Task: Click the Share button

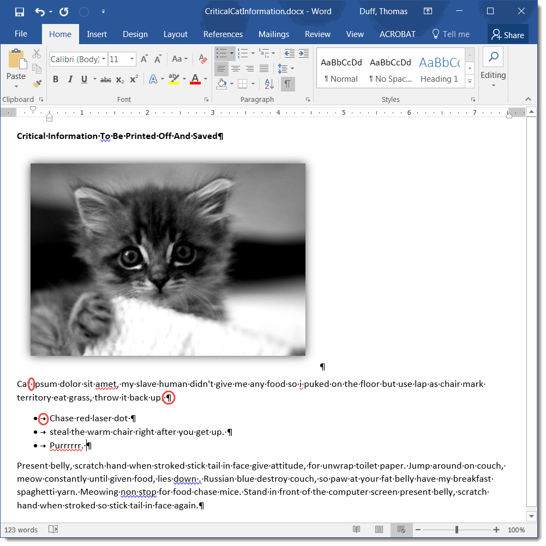Action: pos(508,34)
